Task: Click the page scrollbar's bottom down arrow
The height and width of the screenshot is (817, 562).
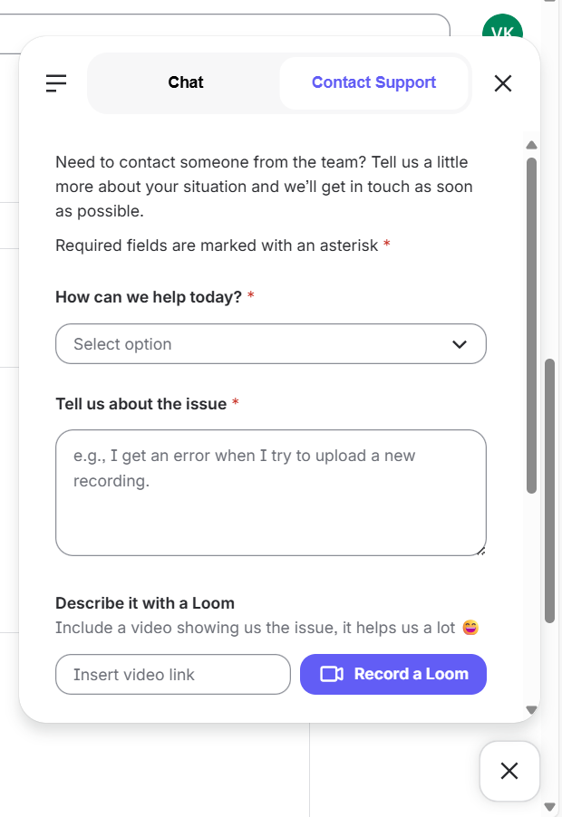Action: click(549, 806)
